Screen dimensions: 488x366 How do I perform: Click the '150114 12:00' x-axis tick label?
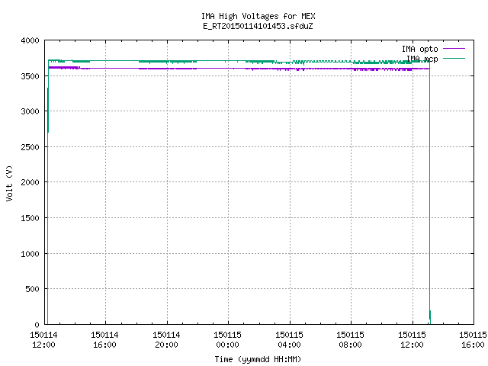click(44, 340)
